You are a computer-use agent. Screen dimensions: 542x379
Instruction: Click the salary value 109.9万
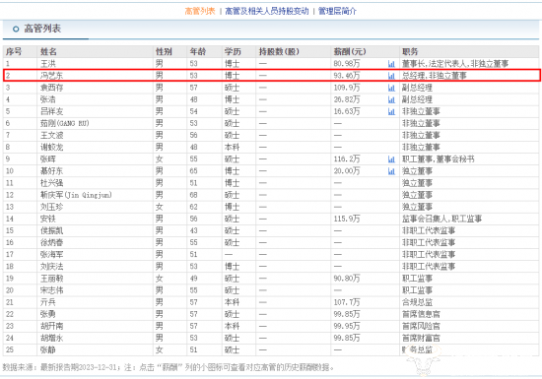347,88
